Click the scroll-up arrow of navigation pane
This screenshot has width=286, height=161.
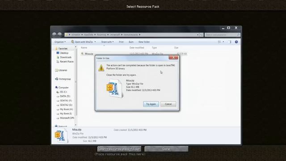point(76,47)
